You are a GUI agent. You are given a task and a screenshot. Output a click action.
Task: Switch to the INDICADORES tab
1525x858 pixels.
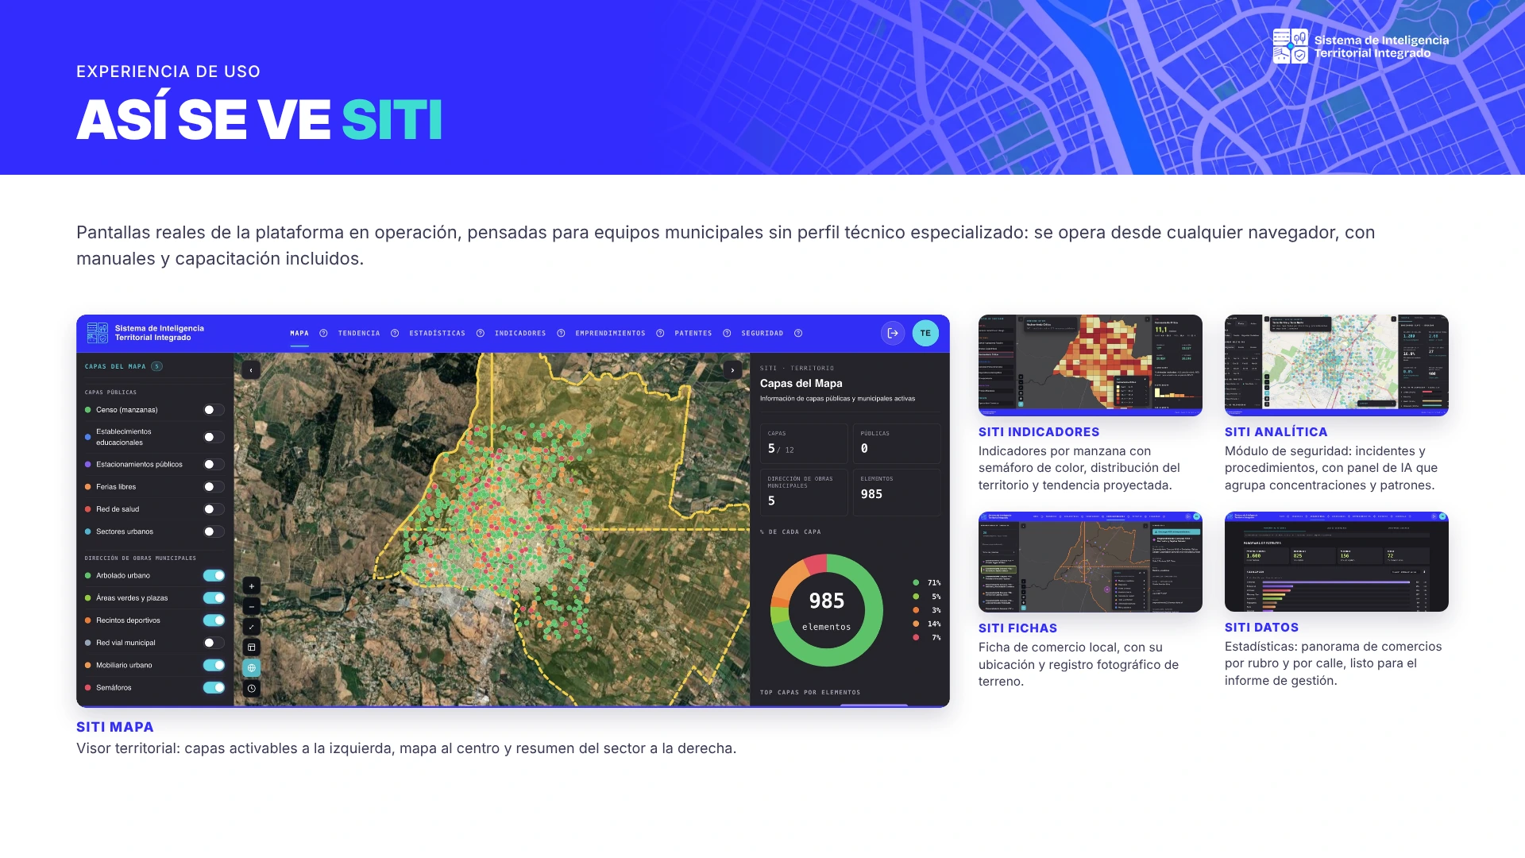tap(520, 334)
